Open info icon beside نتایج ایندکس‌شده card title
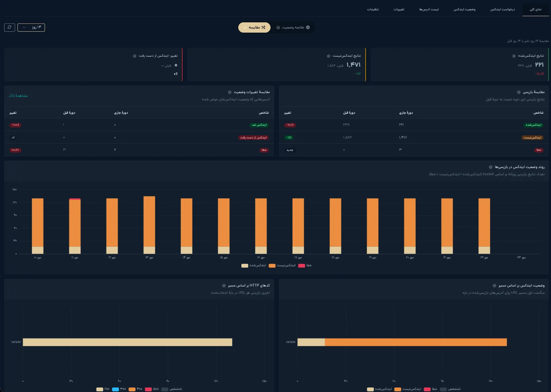Viewport: 551px width, 392px height. tap(514, 56)
